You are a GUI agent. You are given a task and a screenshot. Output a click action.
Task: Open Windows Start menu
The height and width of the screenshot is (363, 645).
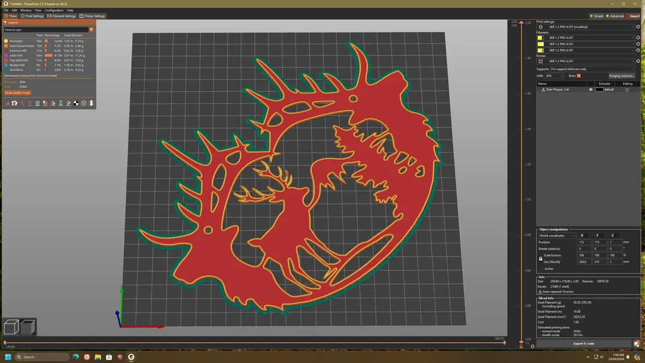pyautogui.click(x=8, y=357)
